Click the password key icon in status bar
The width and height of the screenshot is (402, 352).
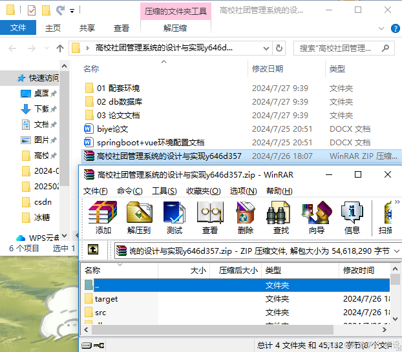pyautogui.click(x=99, y=346)
